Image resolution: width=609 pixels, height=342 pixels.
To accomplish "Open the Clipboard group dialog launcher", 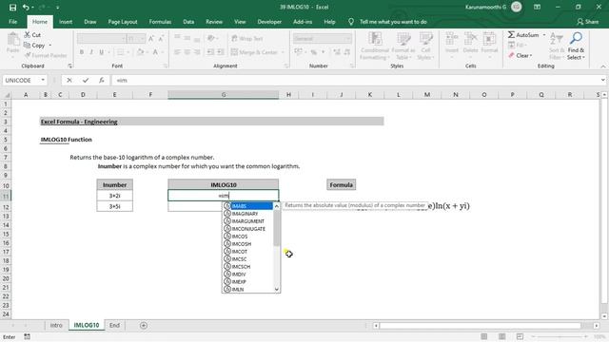I will tap(69, 66).
